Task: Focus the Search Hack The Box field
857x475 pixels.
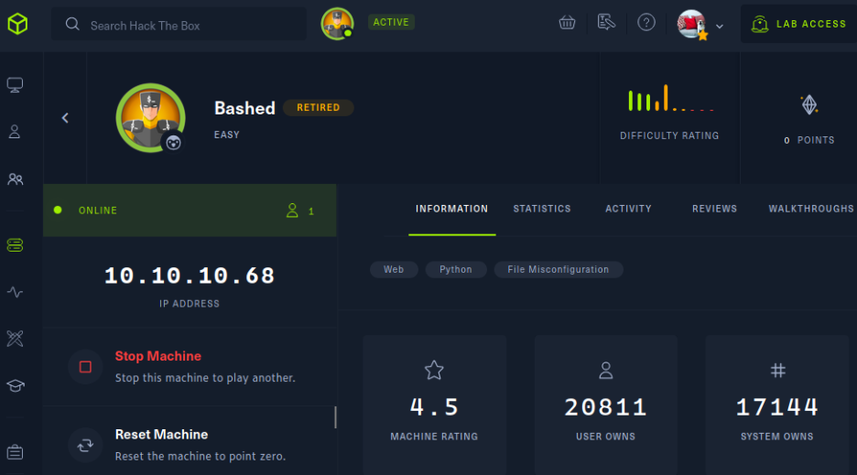Action: click(x=179, y=24)
